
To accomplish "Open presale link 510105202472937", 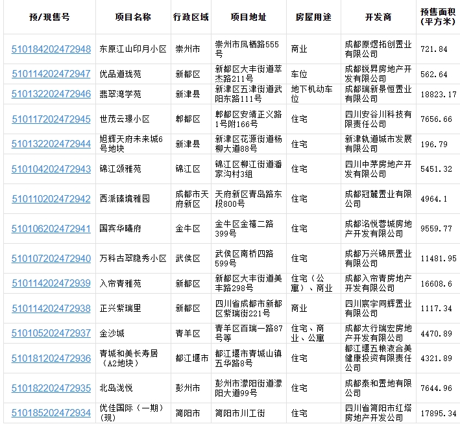I will pos(51,333).
